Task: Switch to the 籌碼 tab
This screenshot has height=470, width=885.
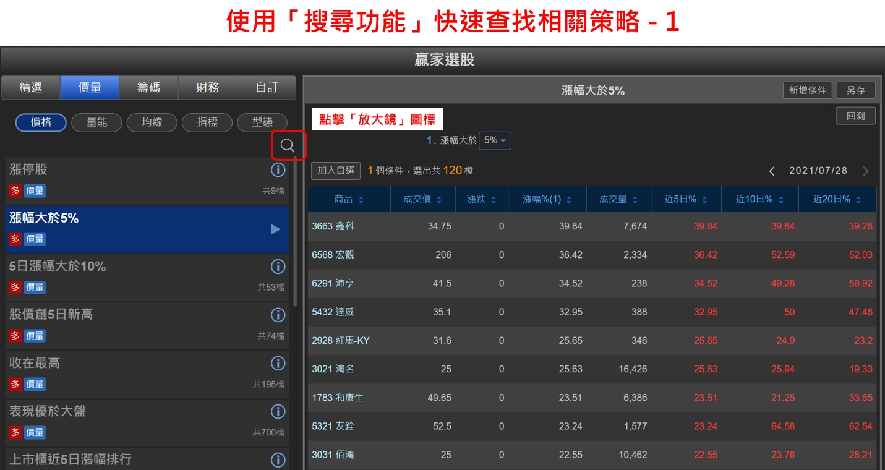Action: pos(148,88)
